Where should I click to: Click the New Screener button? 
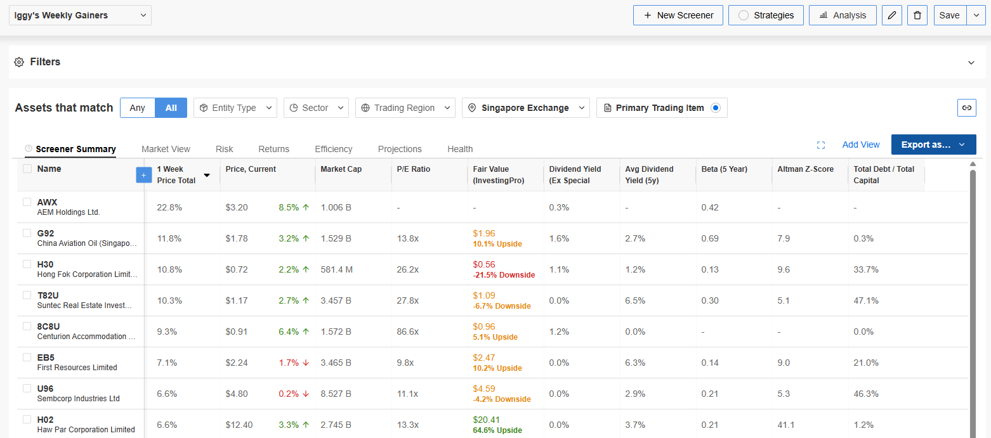coord(678,15)
